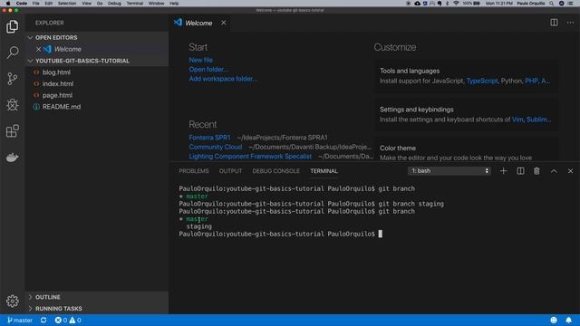Open index.html file
The height and width of the screenshot is (326, 580).
click(58, 83)
